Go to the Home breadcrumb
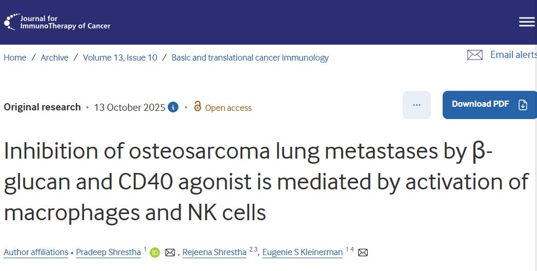The image size is (537, 271). (15, 57)
